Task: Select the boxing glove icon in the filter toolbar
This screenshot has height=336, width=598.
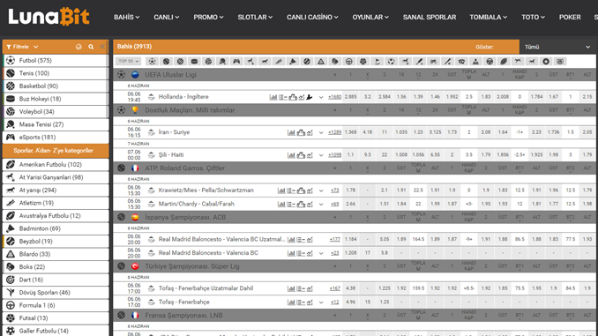Action: [335, 61]
